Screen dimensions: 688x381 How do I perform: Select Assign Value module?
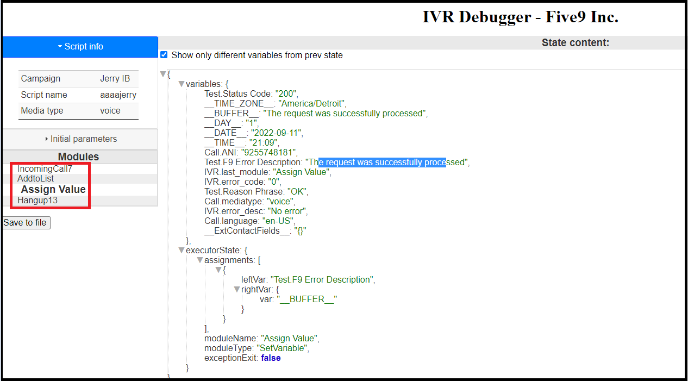[x=53, y=190]
